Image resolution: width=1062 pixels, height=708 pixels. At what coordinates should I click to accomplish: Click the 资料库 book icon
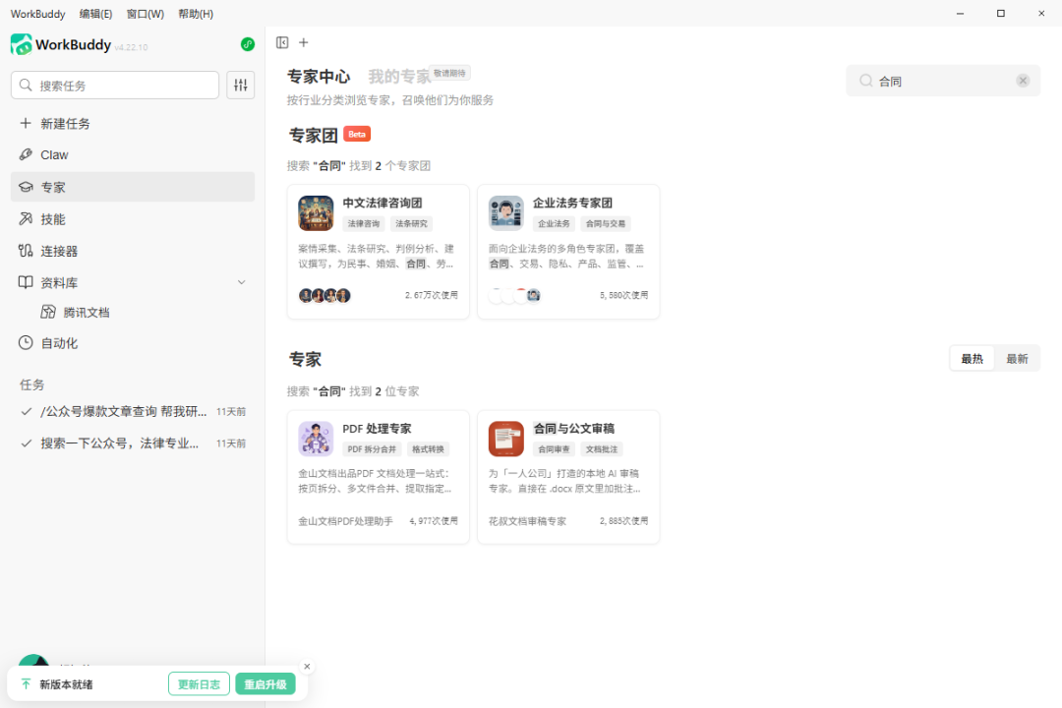[x=26, y=282]
